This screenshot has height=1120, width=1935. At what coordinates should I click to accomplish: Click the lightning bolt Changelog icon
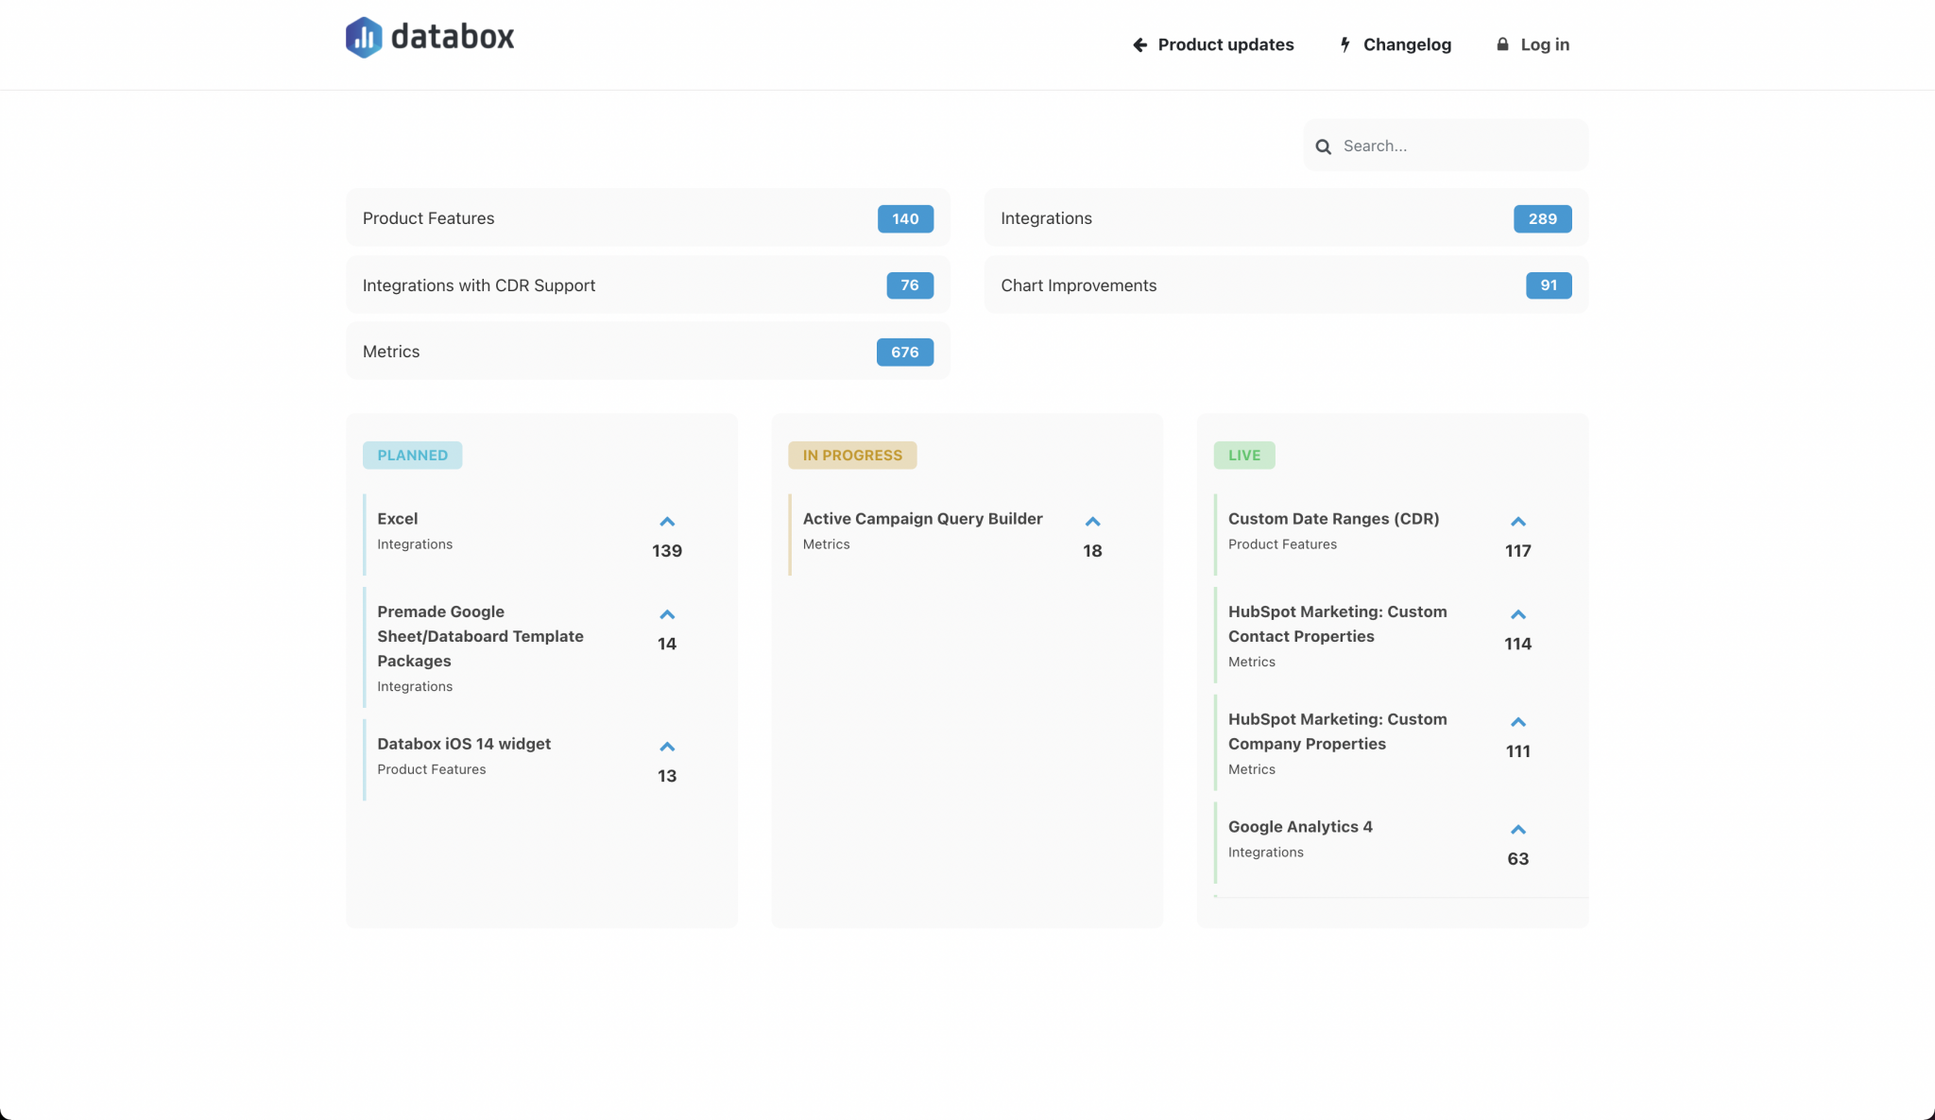[x=1345, y=44]
